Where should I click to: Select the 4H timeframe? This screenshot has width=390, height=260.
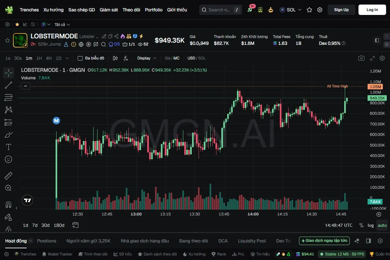(x=49, y=58)
